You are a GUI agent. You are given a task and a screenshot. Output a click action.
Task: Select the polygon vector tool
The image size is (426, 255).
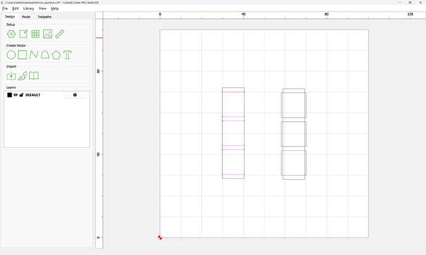pyautogui.click(x=56, y=55)
